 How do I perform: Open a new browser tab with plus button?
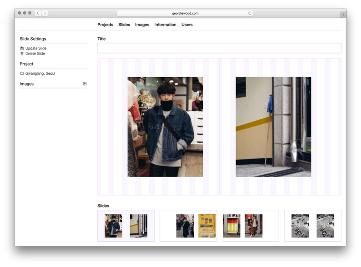click(343, 15)
